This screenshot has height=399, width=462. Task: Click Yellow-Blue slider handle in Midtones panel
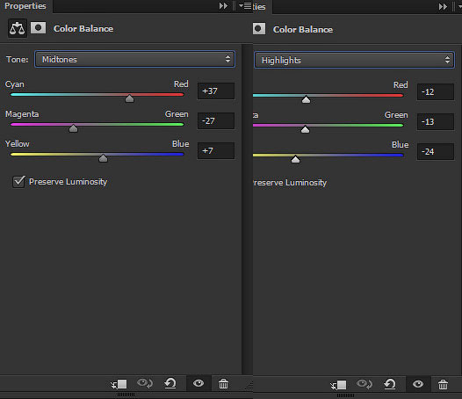click(103, 158)
